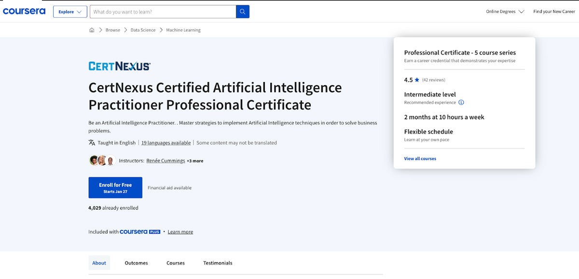Image resolution: width=579 pixels, height=279 pixels.
Task: Open Financial aid available link
Action: pos(169,188)
